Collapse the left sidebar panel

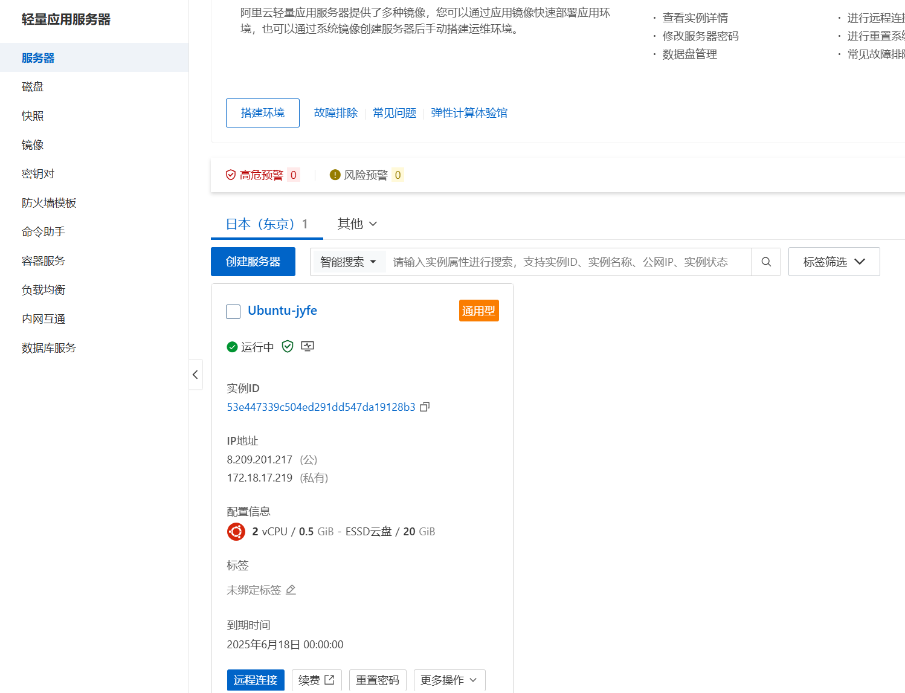(195, 375)
